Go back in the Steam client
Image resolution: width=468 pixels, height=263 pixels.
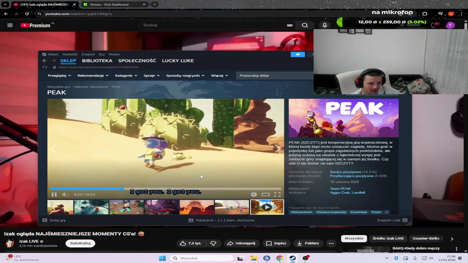(x=44, y=61)
